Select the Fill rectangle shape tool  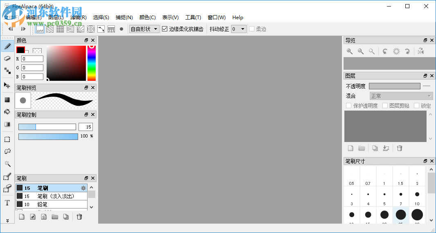tap(7, 100)
